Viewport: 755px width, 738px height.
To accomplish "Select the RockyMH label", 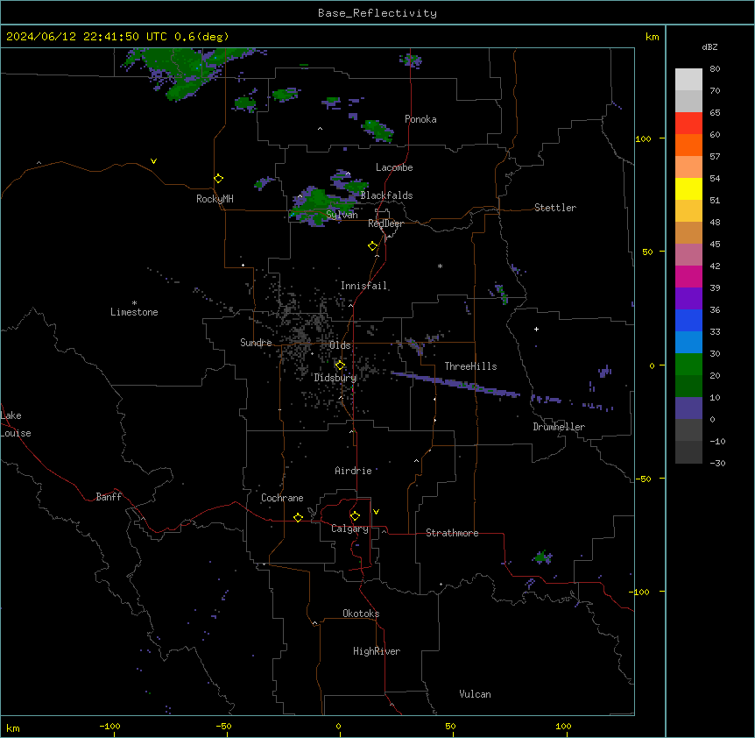I will tap(215, 199).
